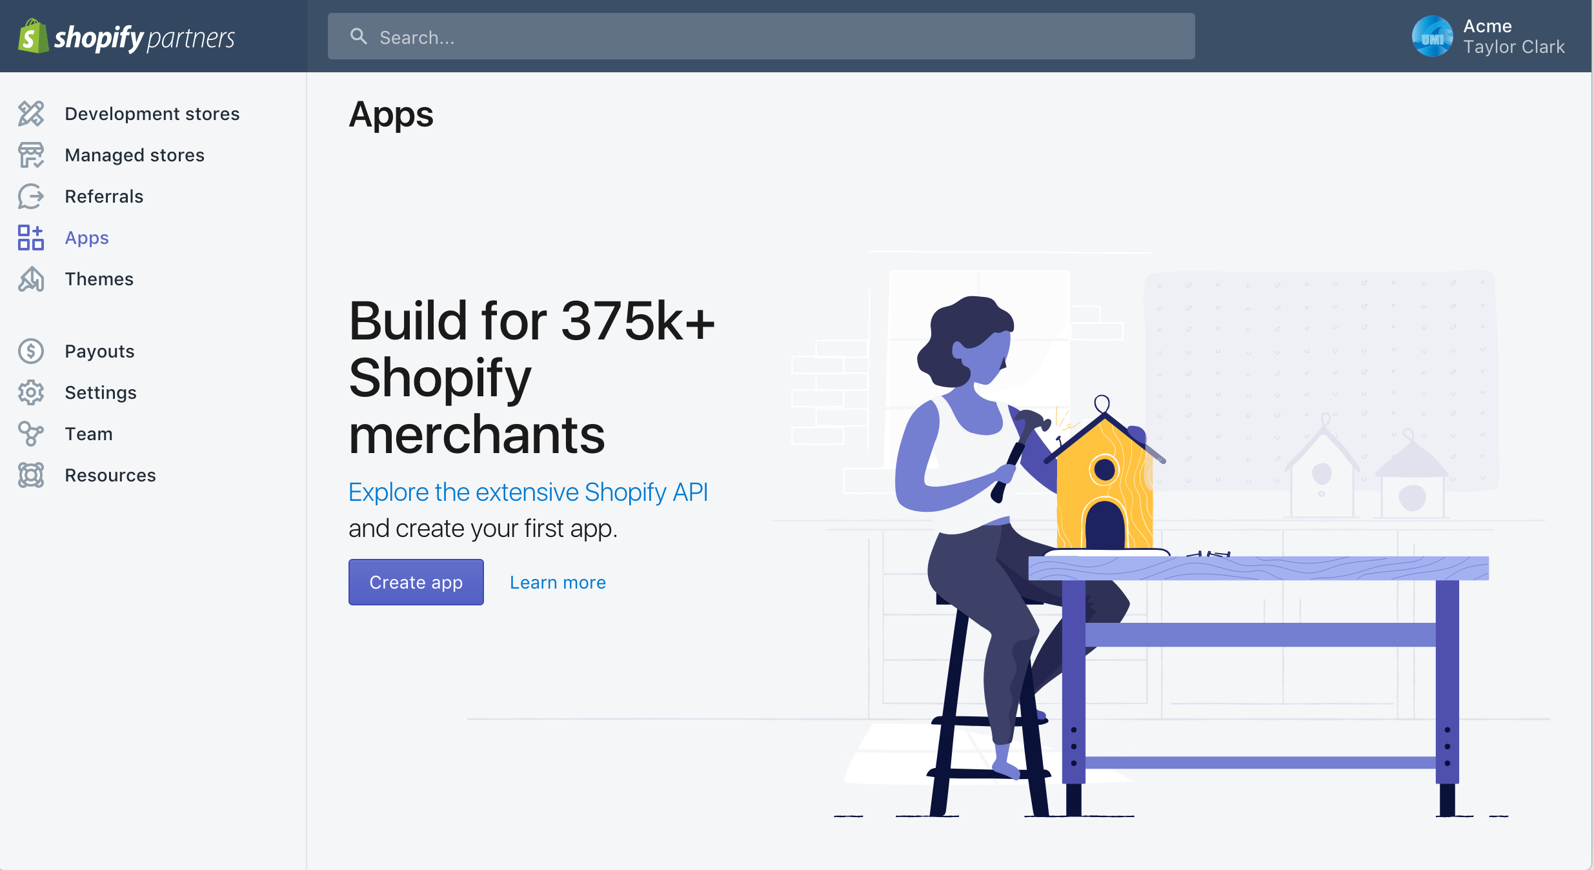The height and width of the screenshot is (870, 1594).
Task: Click the Create app button
Action: coord(416,582)
